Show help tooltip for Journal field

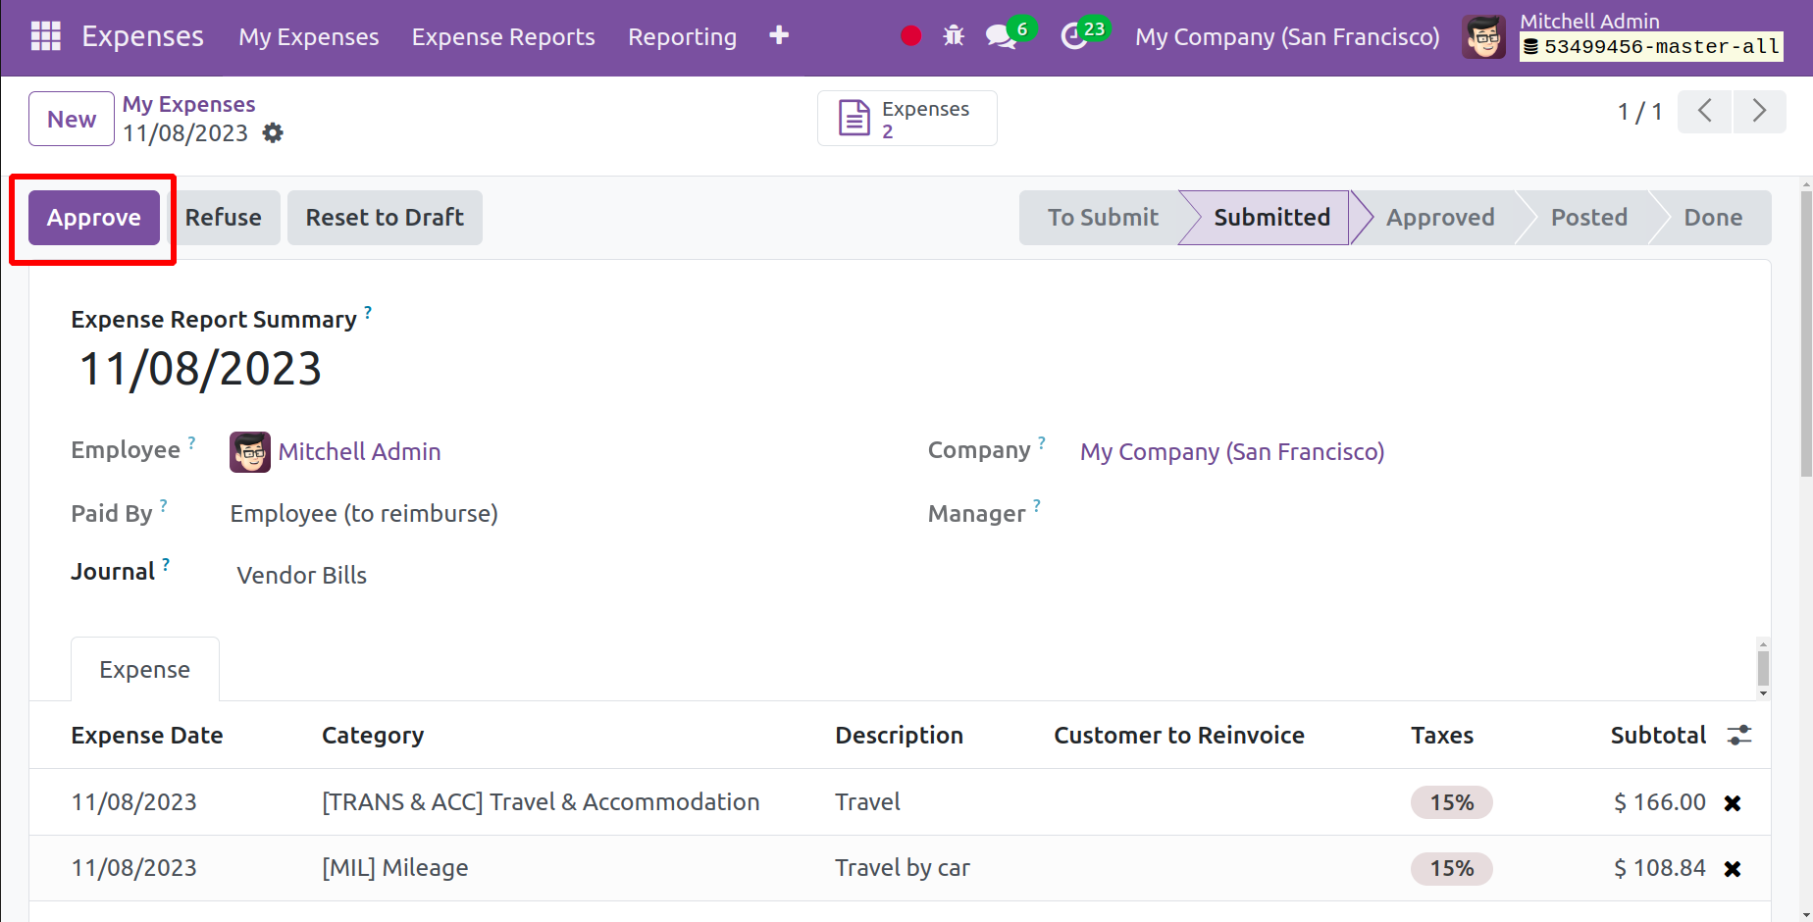coord(166,564)
